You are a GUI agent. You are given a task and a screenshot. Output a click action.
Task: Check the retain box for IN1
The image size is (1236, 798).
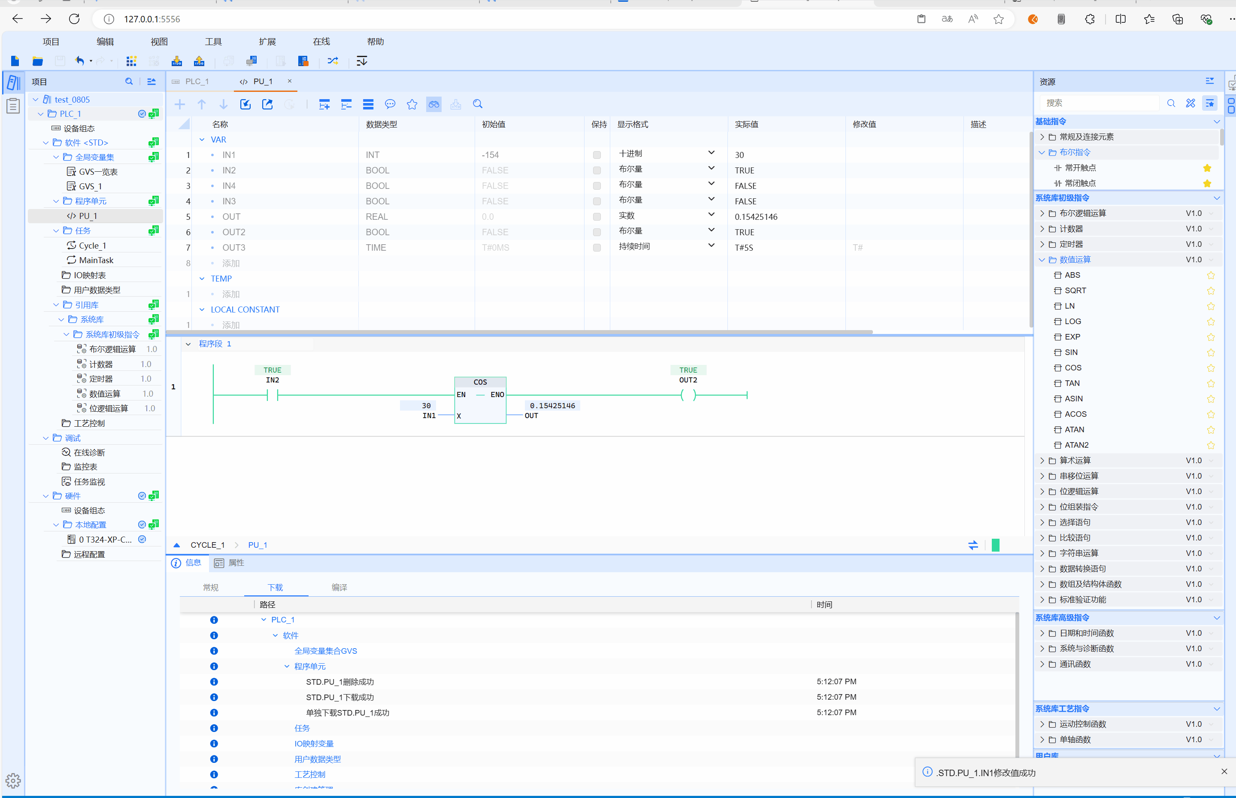point(597,155)
